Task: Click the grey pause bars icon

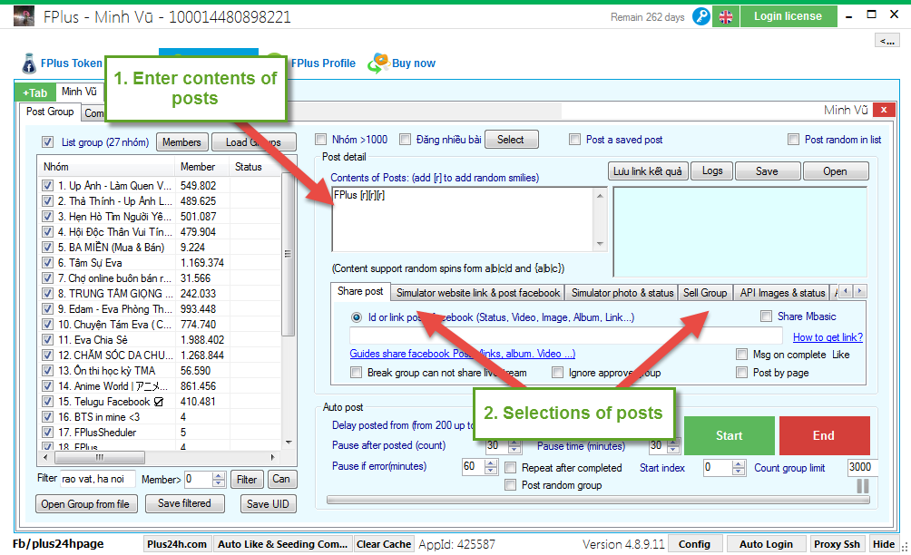Action: 863,486
